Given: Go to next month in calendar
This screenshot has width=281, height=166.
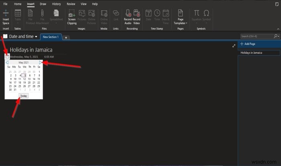Looking at the screenshot, I should 41,62.
